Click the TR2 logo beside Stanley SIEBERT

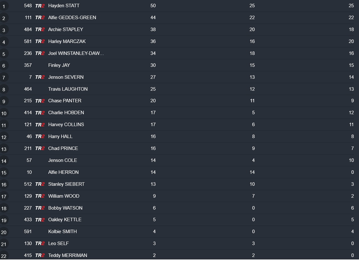click(40, 184)
